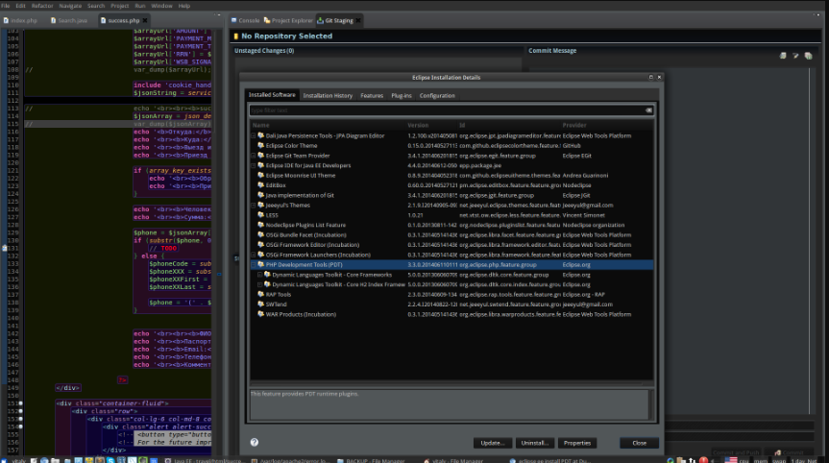Click the OSGi Framework Editor feature icon
The image size is (829, 463).
pyautogui.click(x=260, y=245)
